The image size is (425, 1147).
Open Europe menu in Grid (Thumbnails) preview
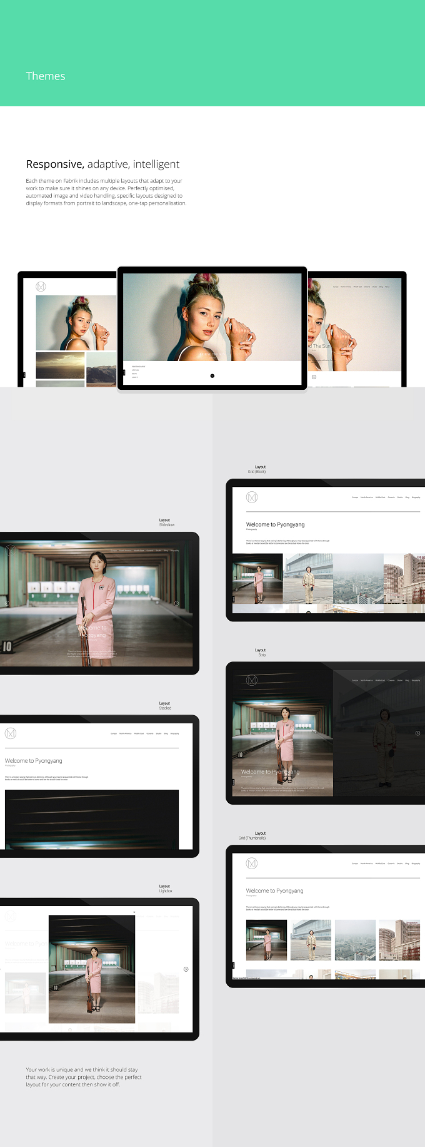click(x=355, y=864)
